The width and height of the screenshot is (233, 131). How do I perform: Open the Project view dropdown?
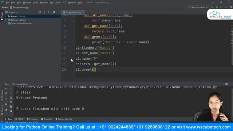point(11,12)
